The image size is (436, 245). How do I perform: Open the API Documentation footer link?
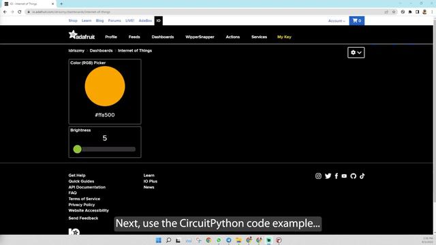point(87,187)
